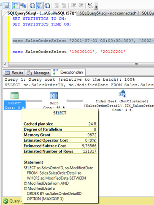Select the Sort operator icon
This screenshot has width=154, height=205.
[x=54, y=96]
